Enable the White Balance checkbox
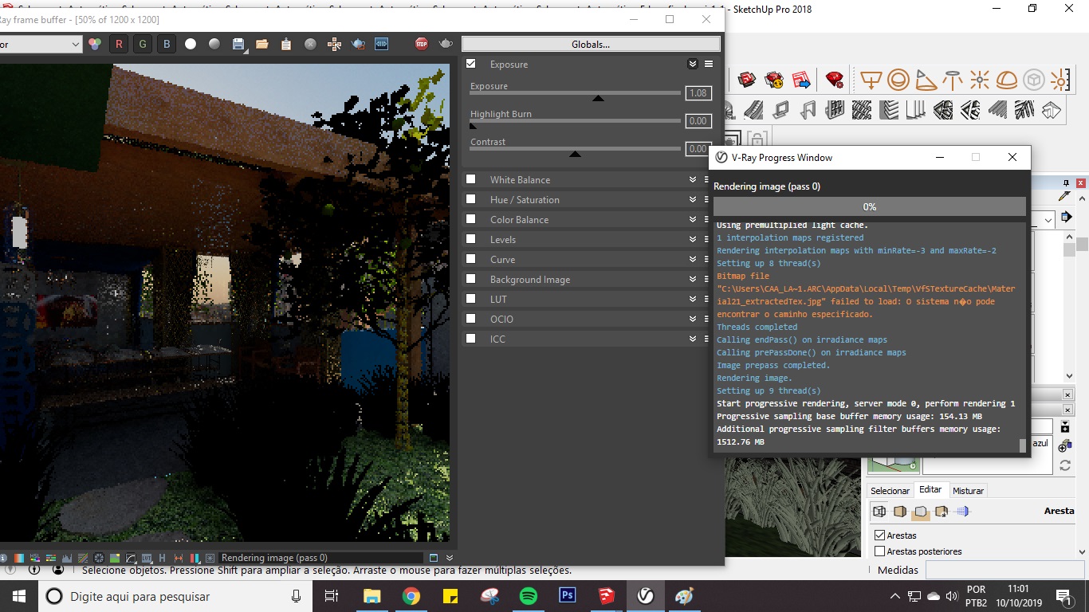This screenshot has width=1089, height=612. click(471, 179)
